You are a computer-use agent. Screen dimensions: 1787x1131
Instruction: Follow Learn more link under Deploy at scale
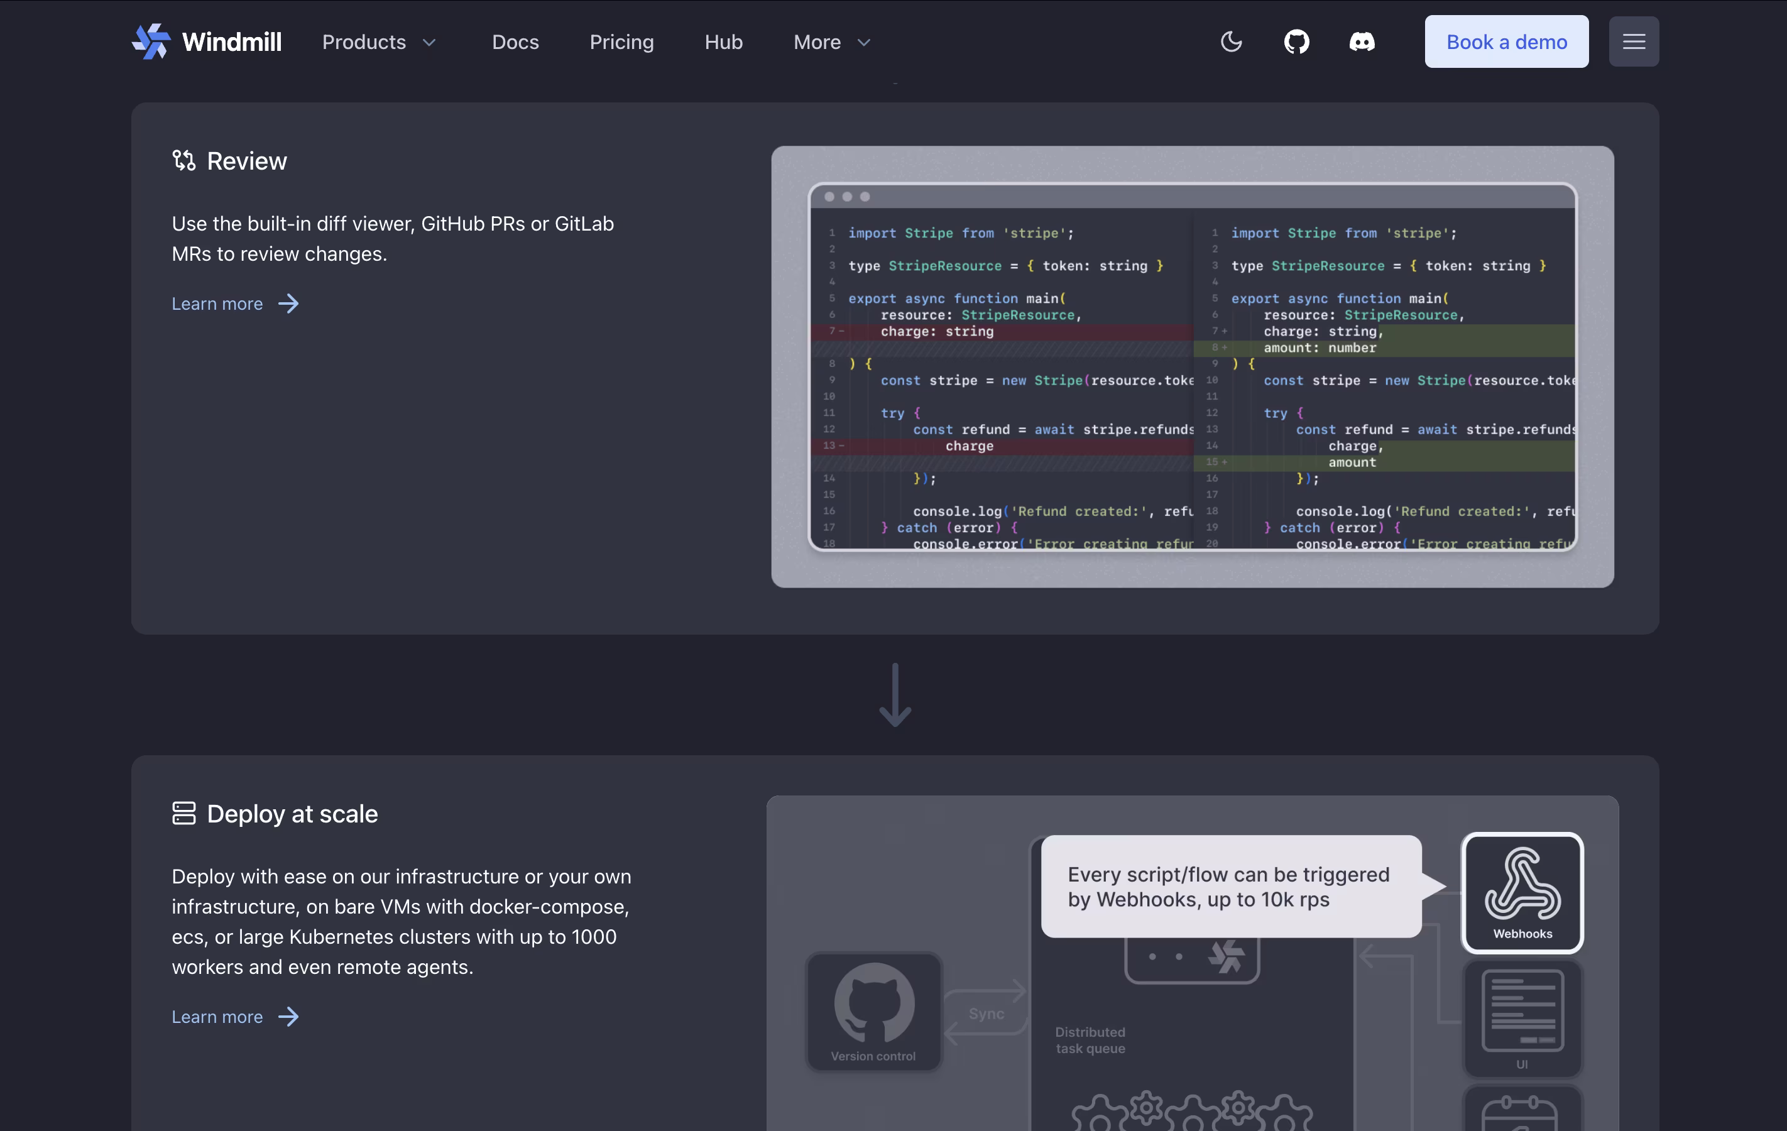click(234, 1017)
